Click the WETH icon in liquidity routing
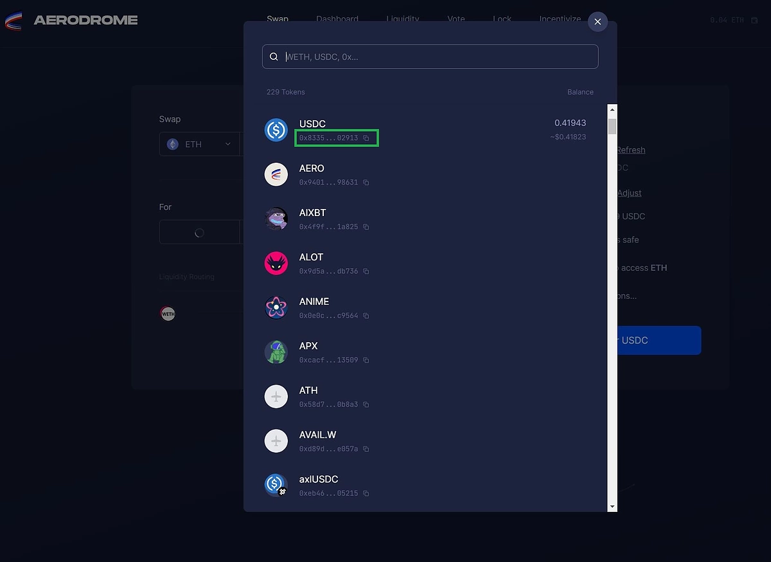 tap(168, 314)
